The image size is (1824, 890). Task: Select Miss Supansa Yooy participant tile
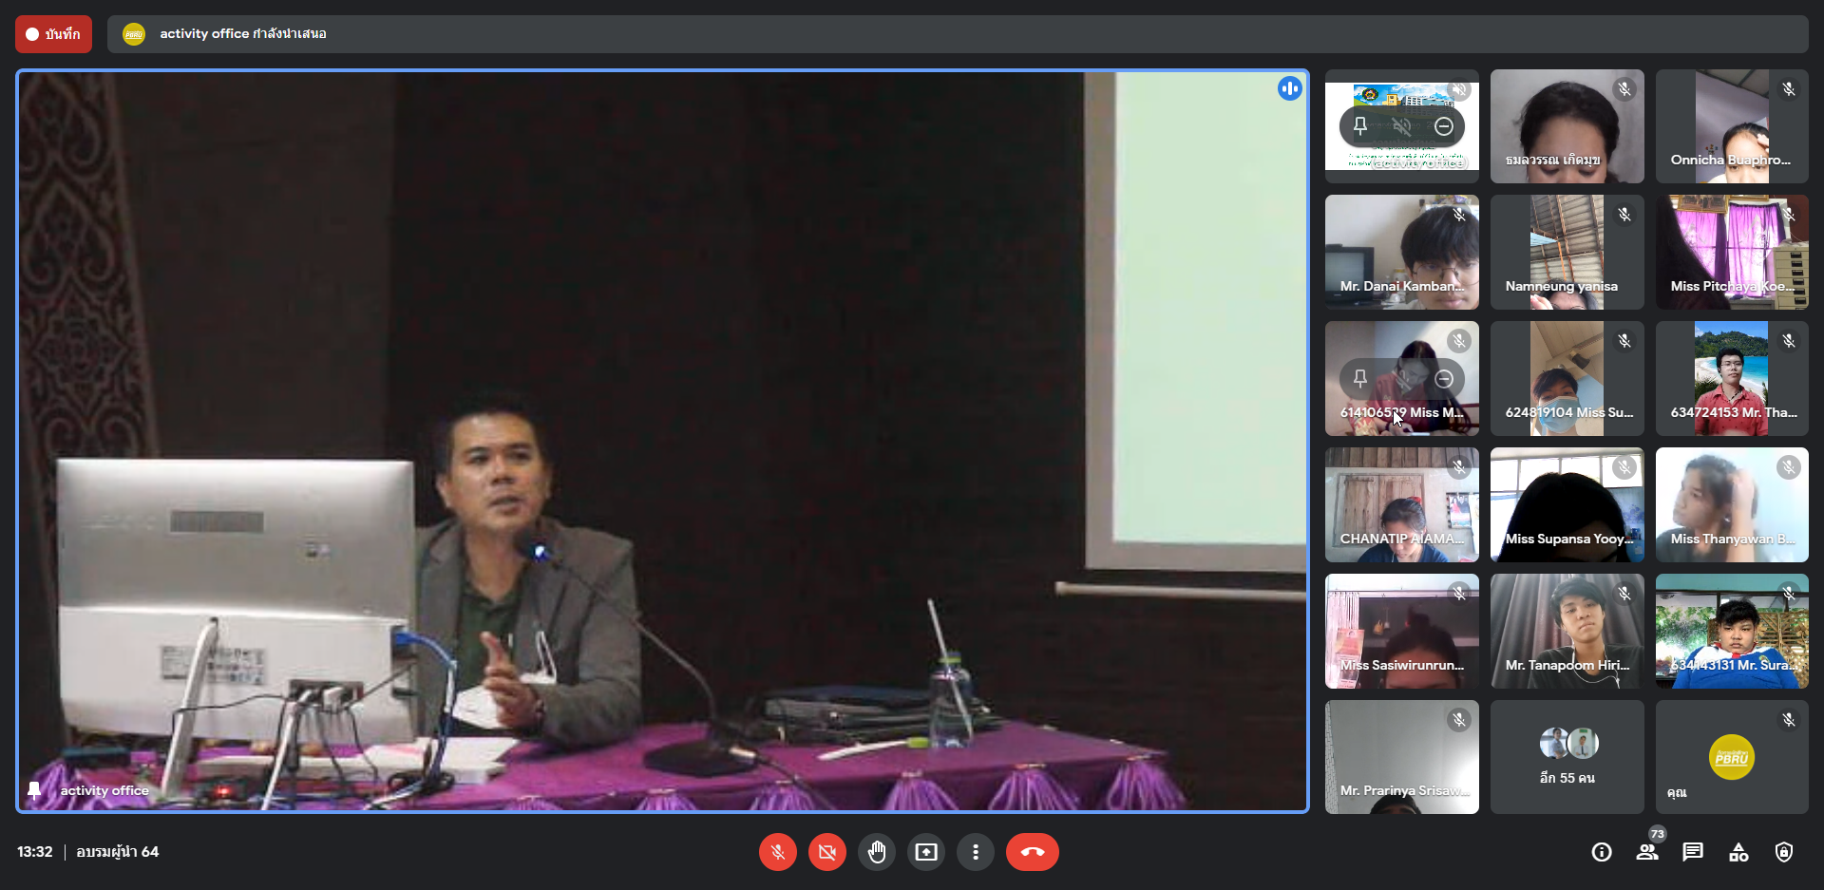click(x=1567, y=504)
